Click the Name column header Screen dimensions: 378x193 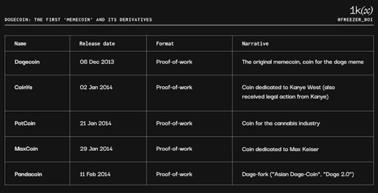point(20,44)
